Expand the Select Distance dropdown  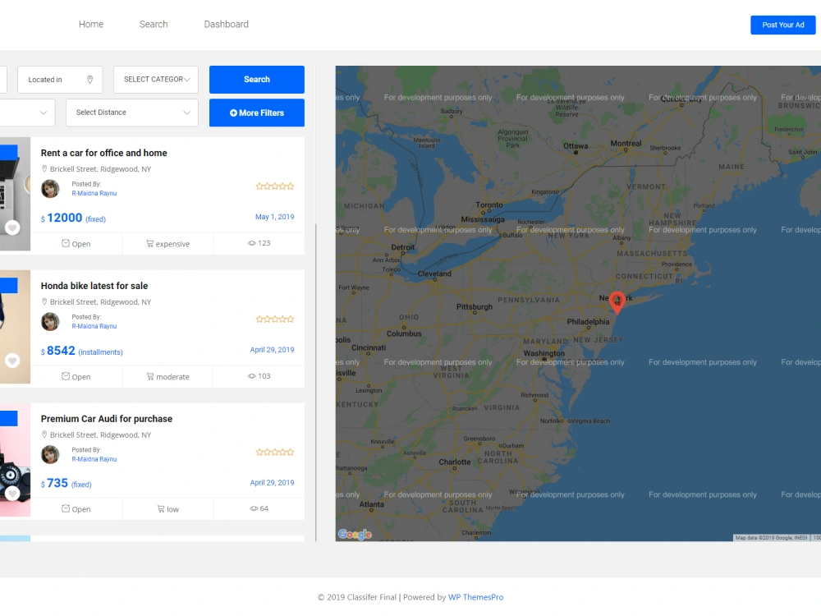click(x=132, y=113)
